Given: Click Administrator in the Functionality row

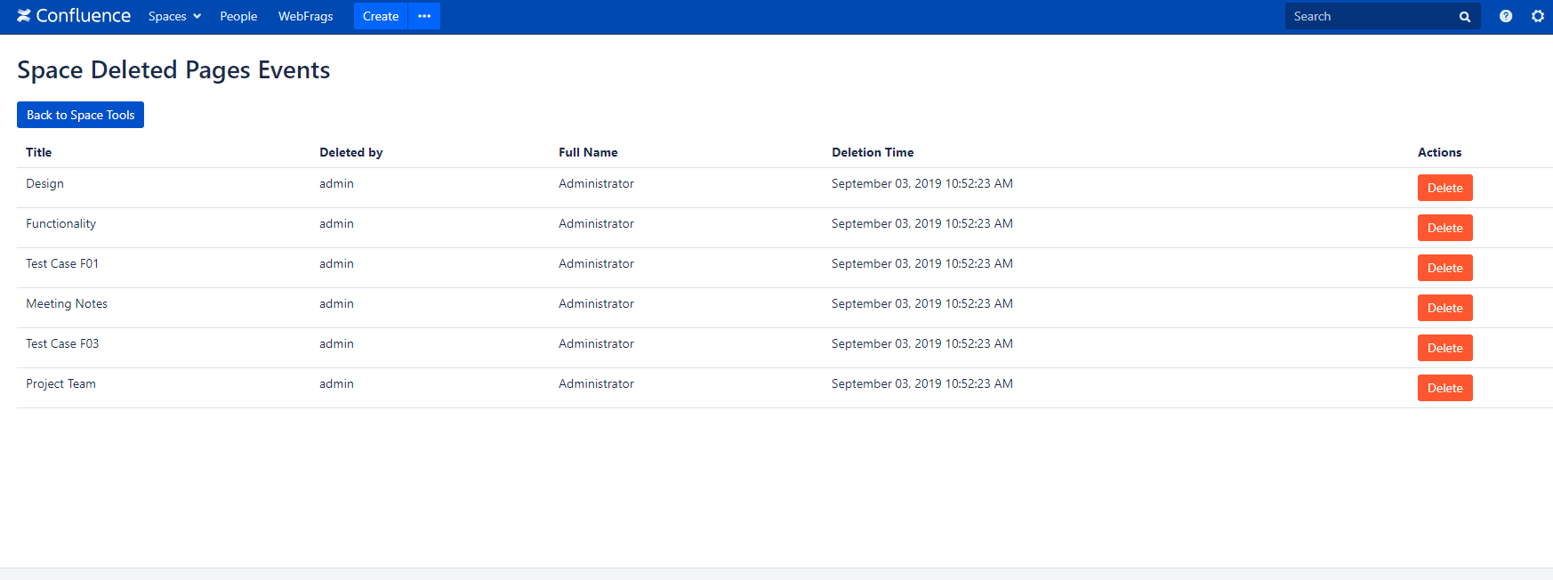Looking at the screenshot, I should (596, 223).
